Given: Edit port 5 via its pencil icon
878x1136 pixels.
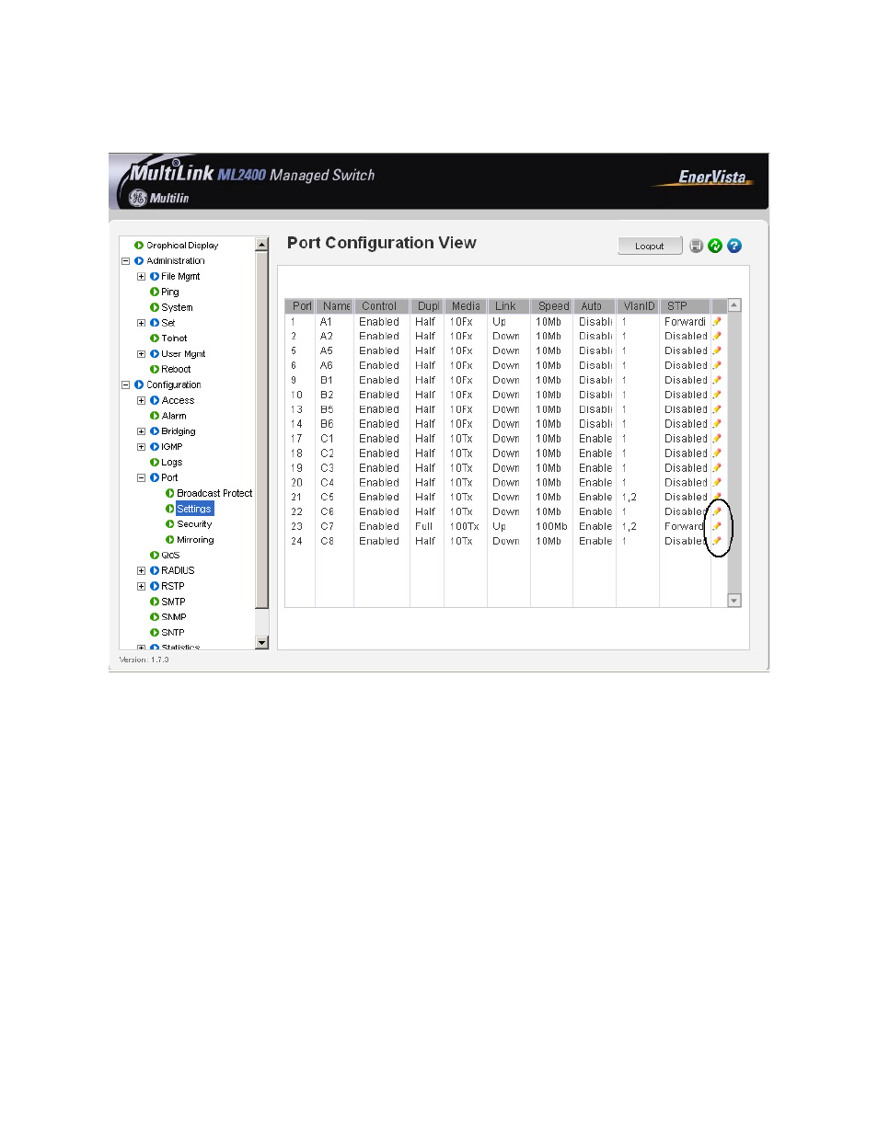Looking at the screenshot, I should tap(717, 351).
